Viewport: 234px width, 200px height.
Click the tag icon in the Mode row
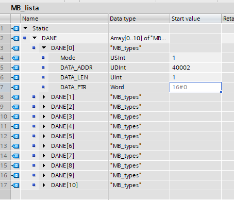coord(15,58)
